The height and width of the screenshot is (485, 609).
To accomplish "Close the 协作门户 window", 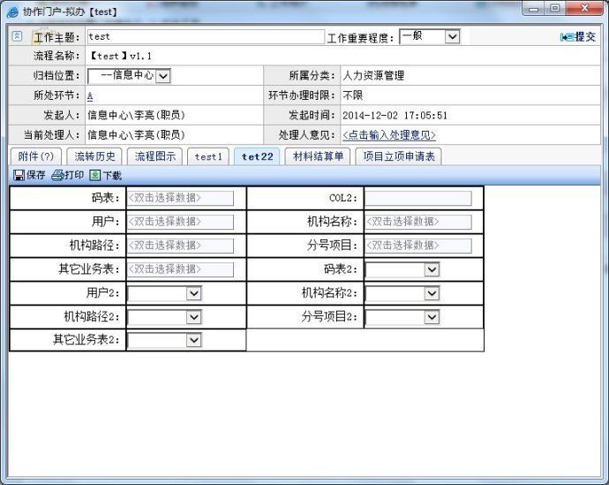I will click(x=584, y=9).
